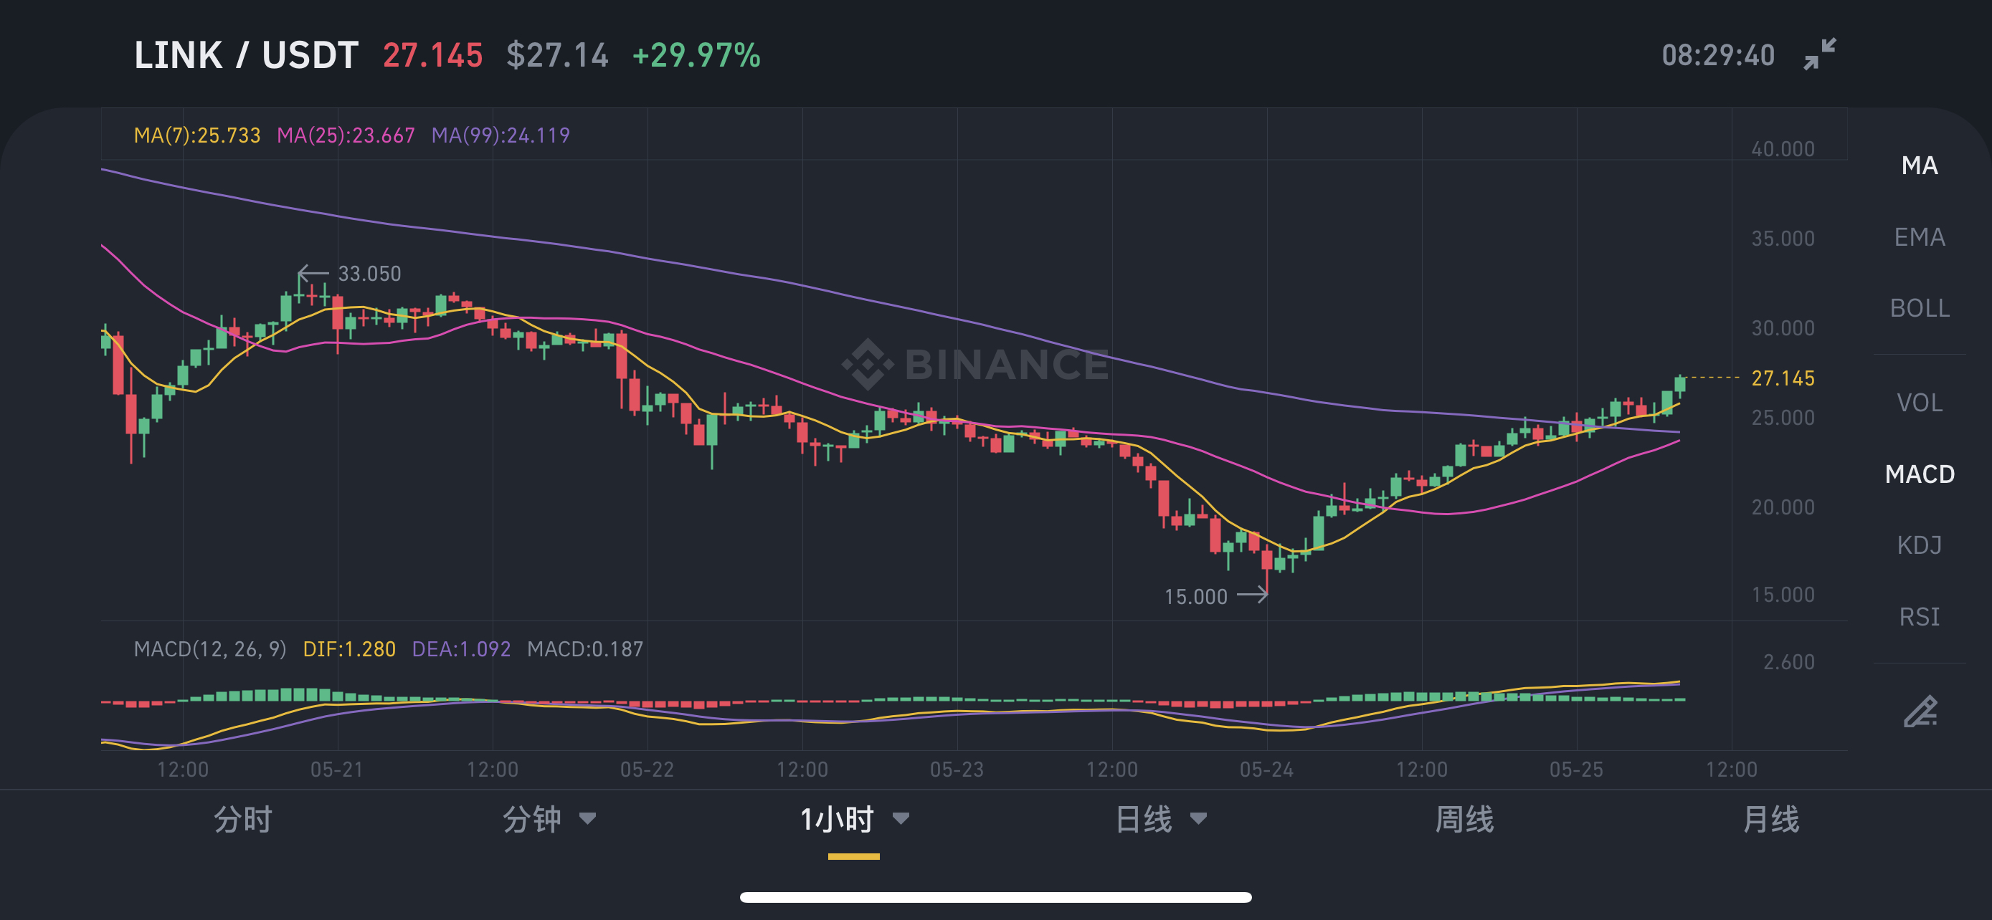Click the 08:29:40 clock text
1992x920 pixels.
tap(1718, 56)
